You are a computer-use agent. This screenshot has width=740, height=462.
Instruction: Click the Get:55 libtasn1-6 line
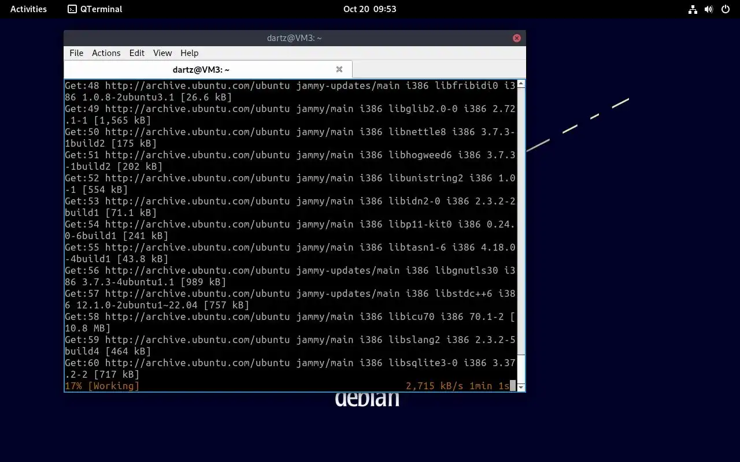click(x=290, y=253)
